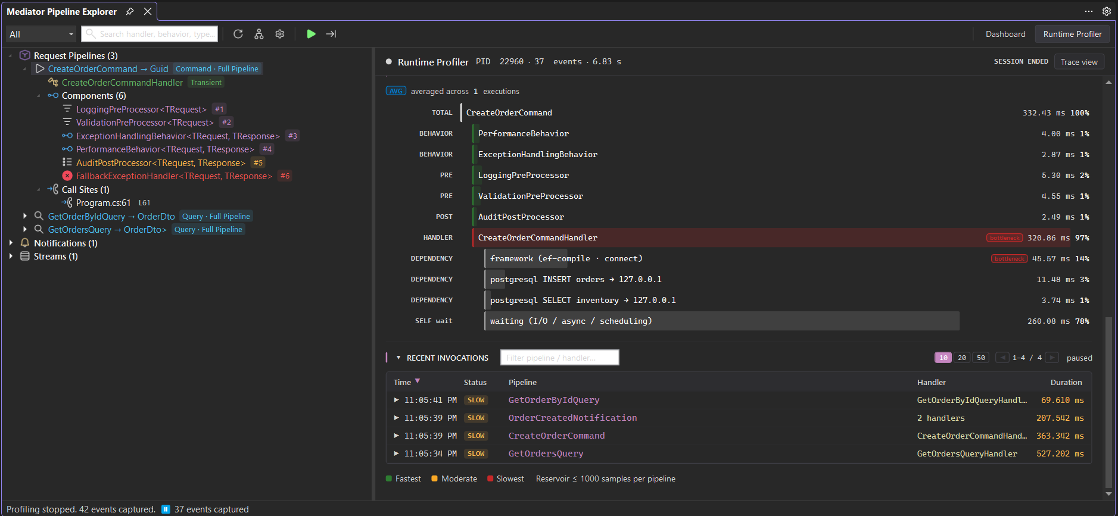
Task: Sort invocations by Status column
Action: [475, 382]
